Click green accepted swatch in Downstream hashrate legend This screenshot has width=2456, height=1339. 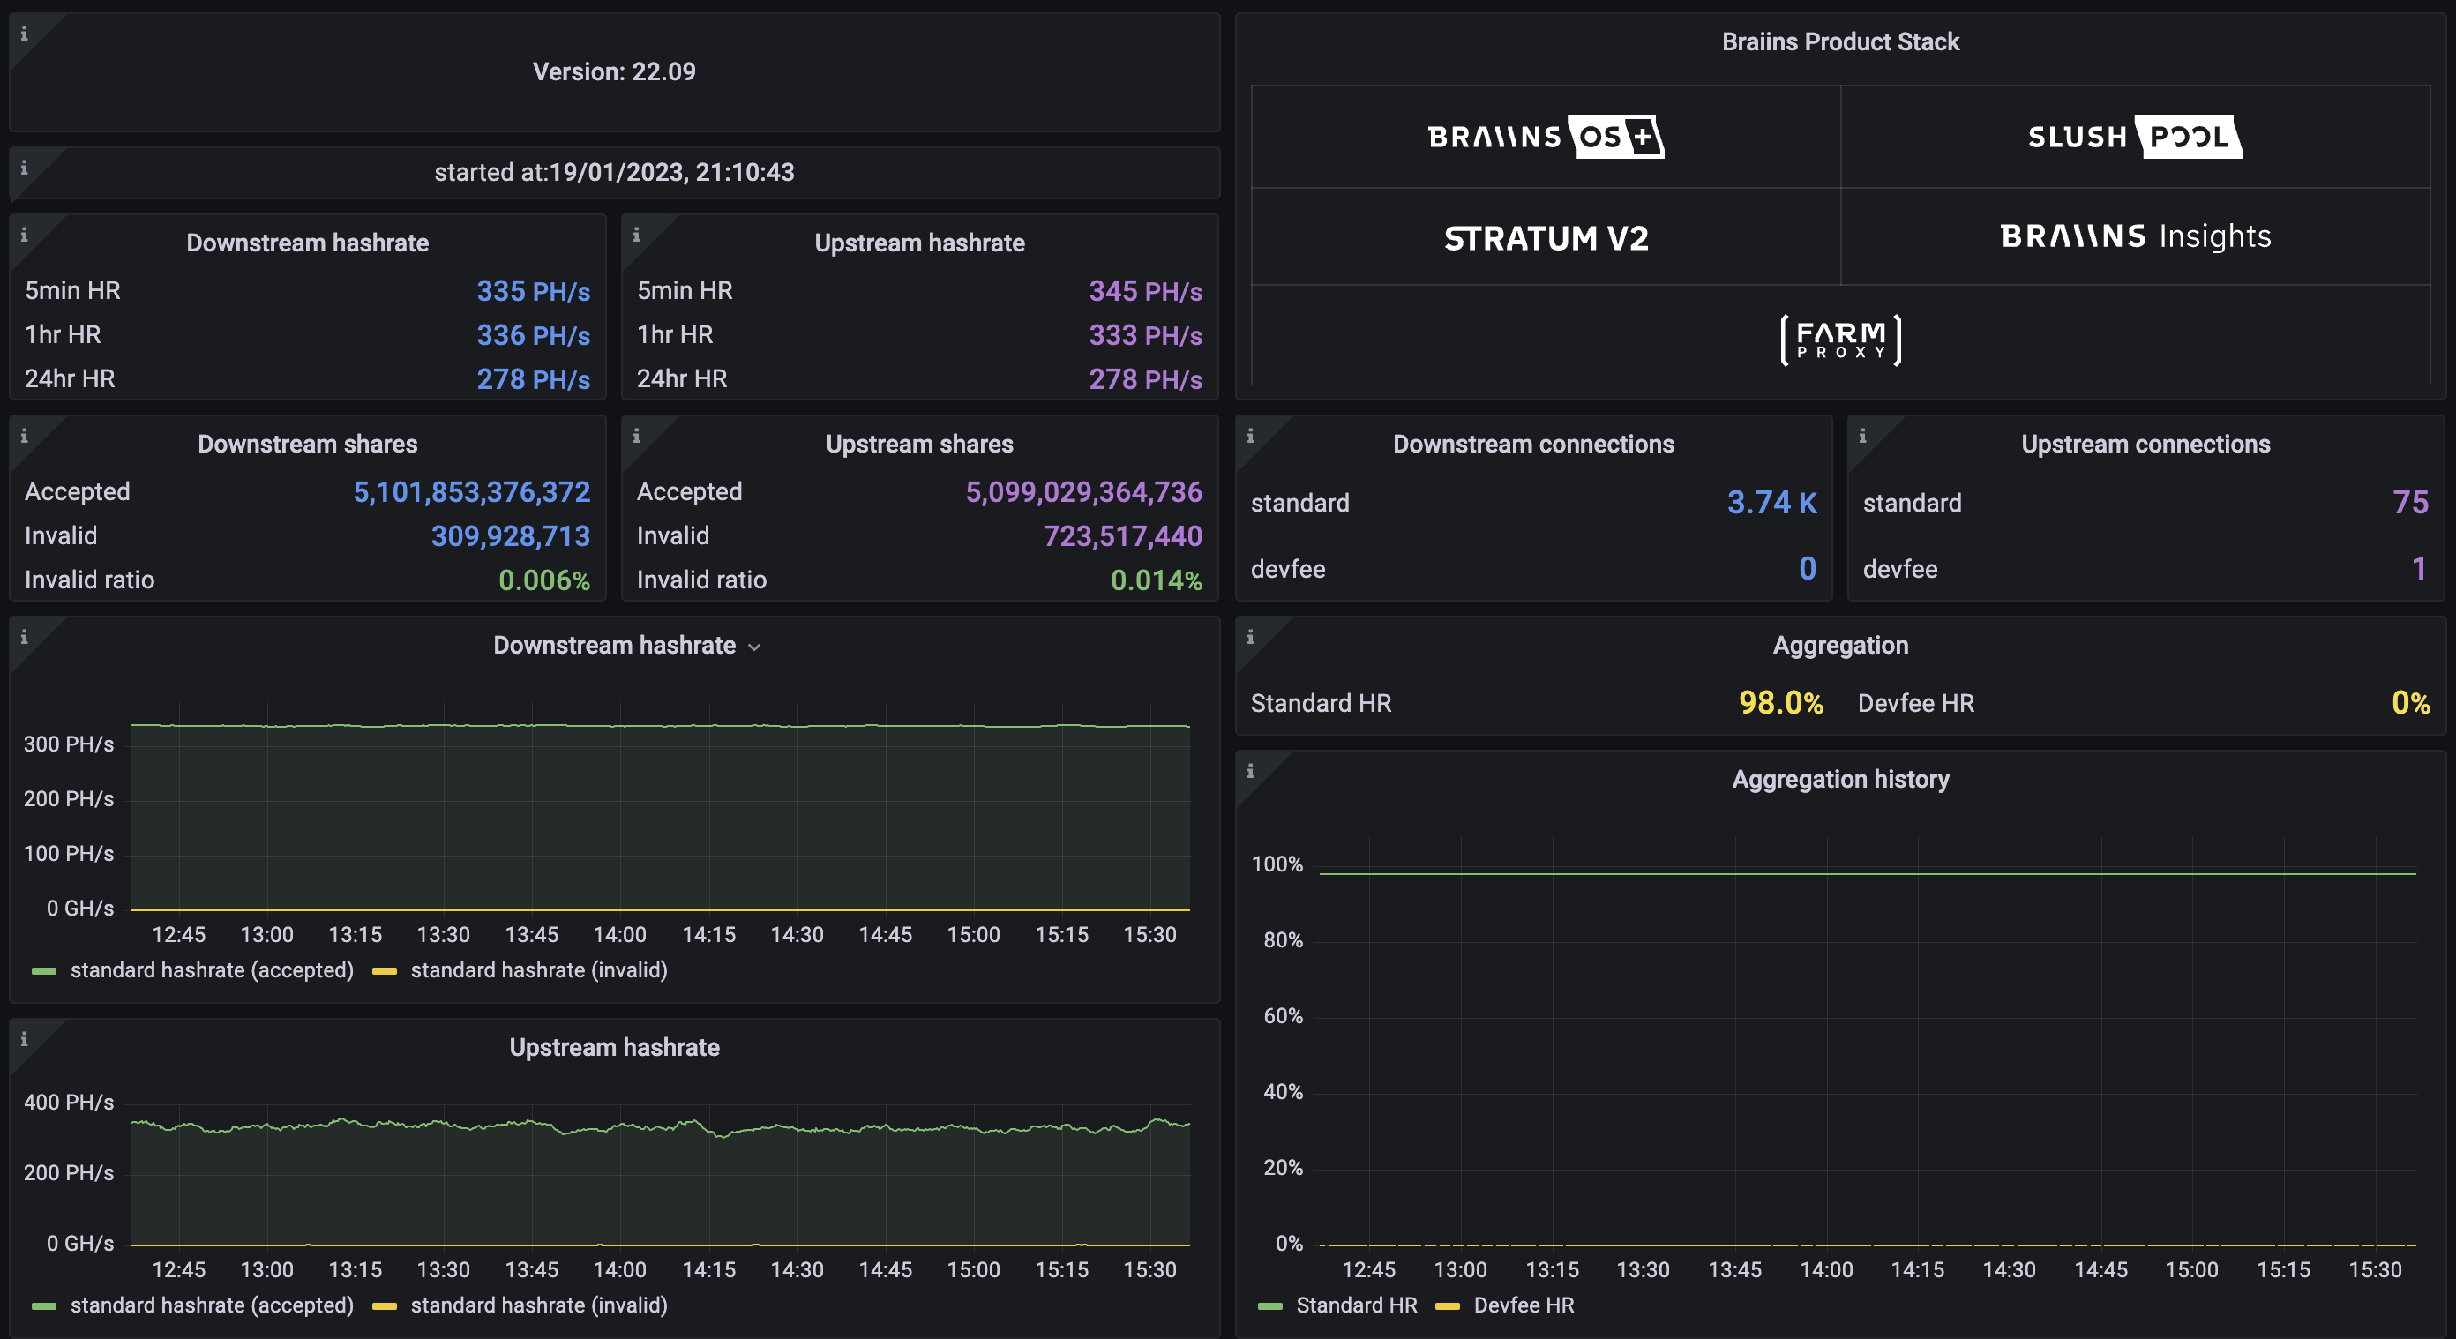click(x=44, y=970)
